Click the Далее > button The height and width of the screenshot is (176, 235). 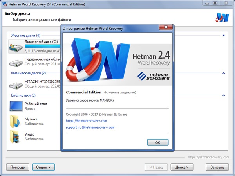(182, 167)
